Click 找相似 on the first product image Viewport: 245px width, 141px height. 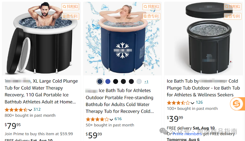pyautogui.click(x=70, y=7)
